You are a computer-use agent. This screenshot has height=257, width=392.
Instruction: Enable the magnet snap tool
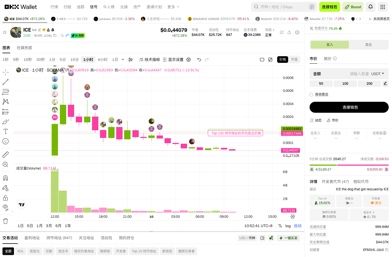click(x=5, y=178)
